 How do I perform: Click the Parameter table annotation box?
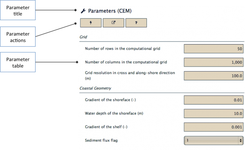click(x=18, y=62)
